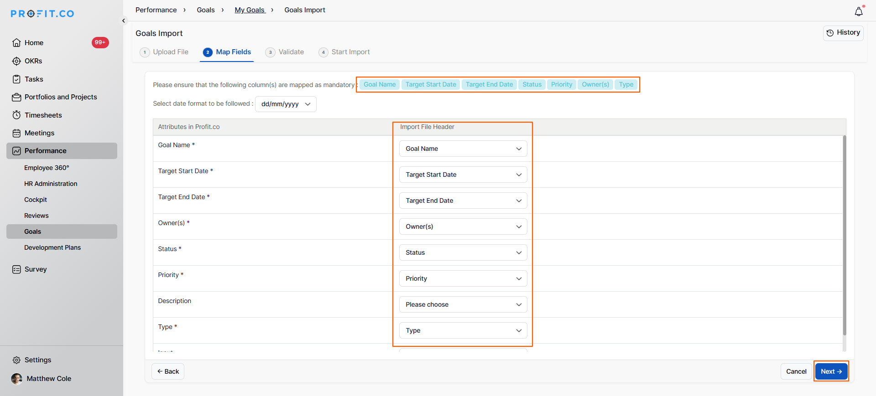Expand the Description 'Please choose' dropdown

point(463,304)
